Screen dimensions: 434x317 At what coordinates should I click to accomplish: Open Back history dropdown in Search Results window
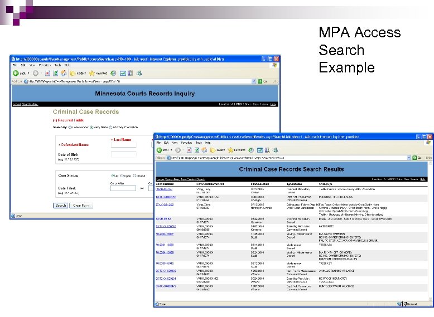click(171, 150)
